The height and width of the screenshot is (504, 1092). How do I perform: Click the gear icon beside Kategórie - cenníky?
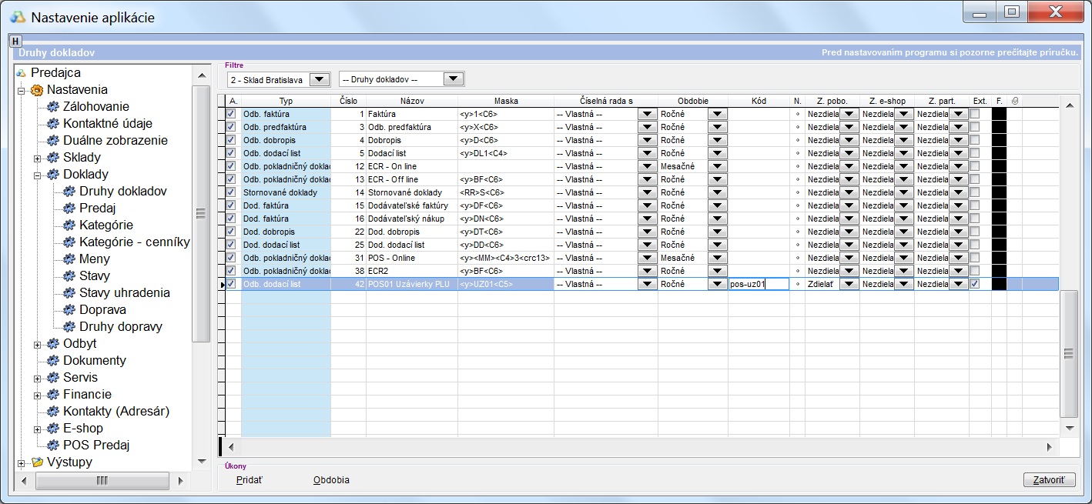point(69,242)
